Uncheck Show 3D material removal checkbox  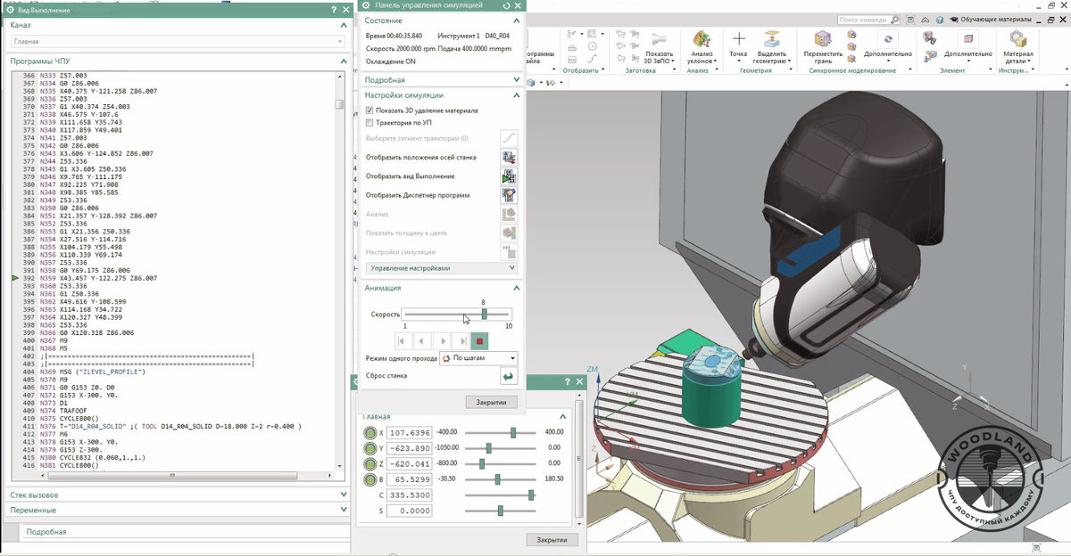point(369,110)
